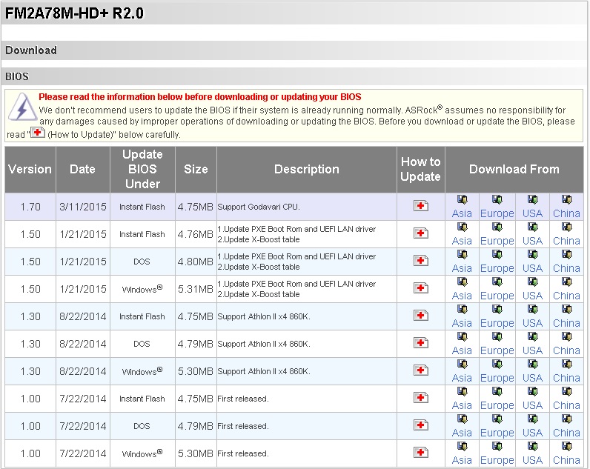Viewport: 590px width, 469px height.
Task: Click the Download From column header
Action: [514, 169]
